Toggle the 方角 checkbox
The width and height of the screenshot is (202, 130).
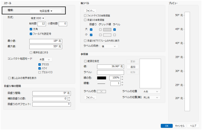[x=31, y=29]
